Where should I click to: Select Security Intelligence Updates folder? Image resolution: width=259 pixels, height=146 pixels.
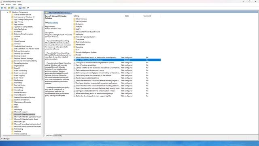point(86,52)
